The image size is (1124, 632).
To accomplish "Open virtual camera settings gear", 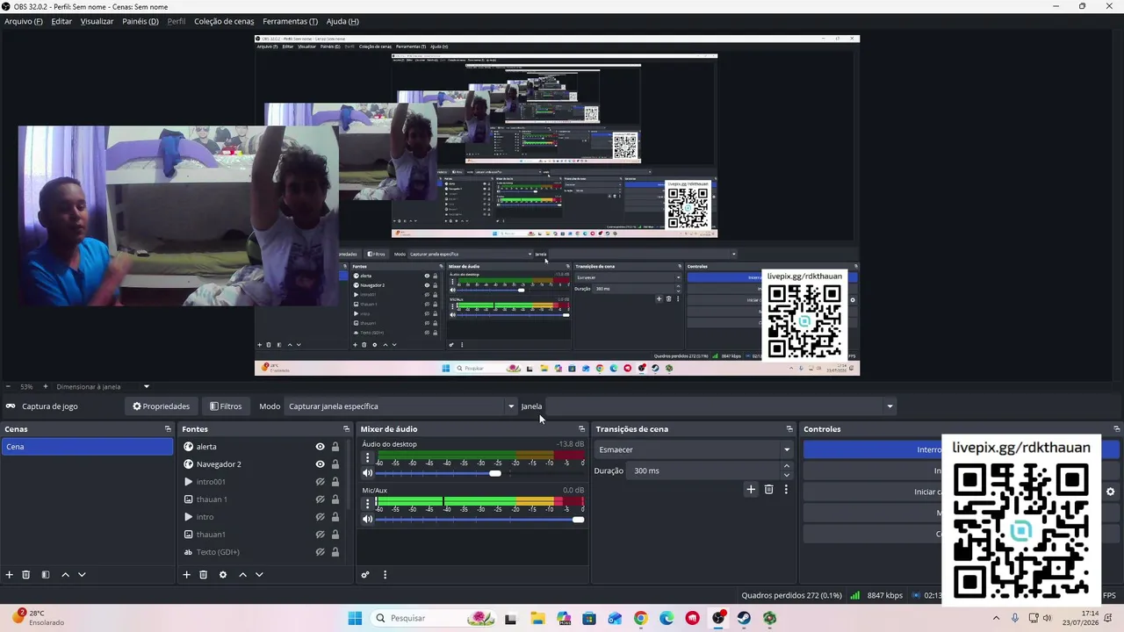I will coord(1110,492).
